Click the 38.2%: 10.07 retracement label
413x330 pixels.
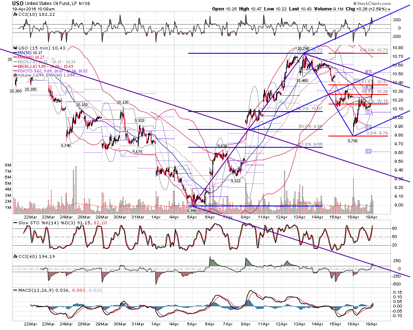(309, 109)
